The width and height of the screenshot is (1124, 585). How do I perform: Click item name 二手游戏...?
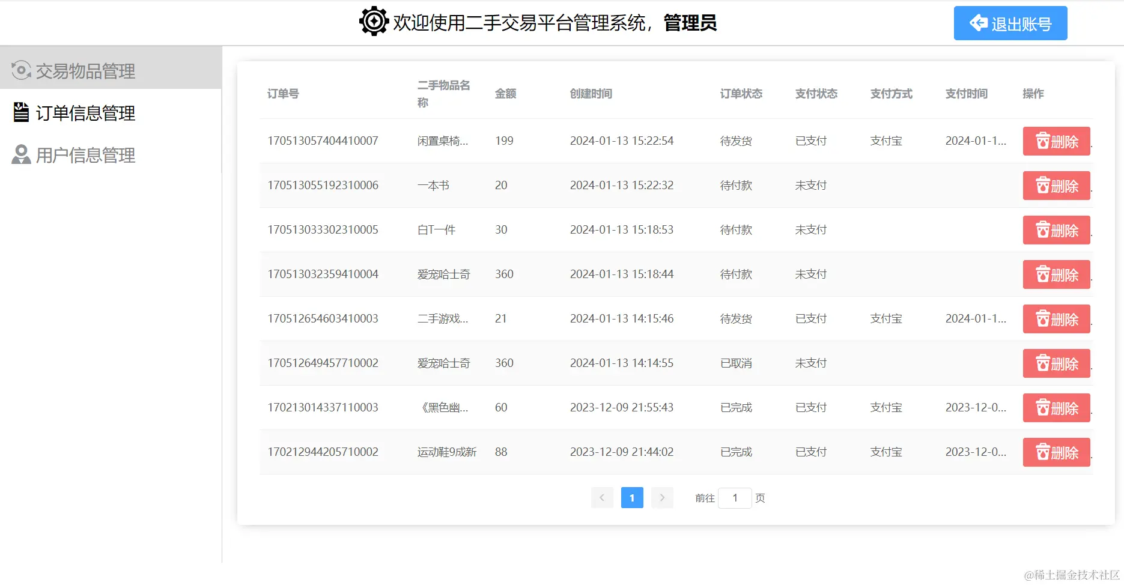pyautogui.click(x=443, y=318)
